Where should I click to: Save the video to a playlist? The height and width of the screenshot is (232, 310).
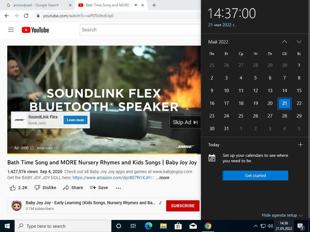[99, 188]
